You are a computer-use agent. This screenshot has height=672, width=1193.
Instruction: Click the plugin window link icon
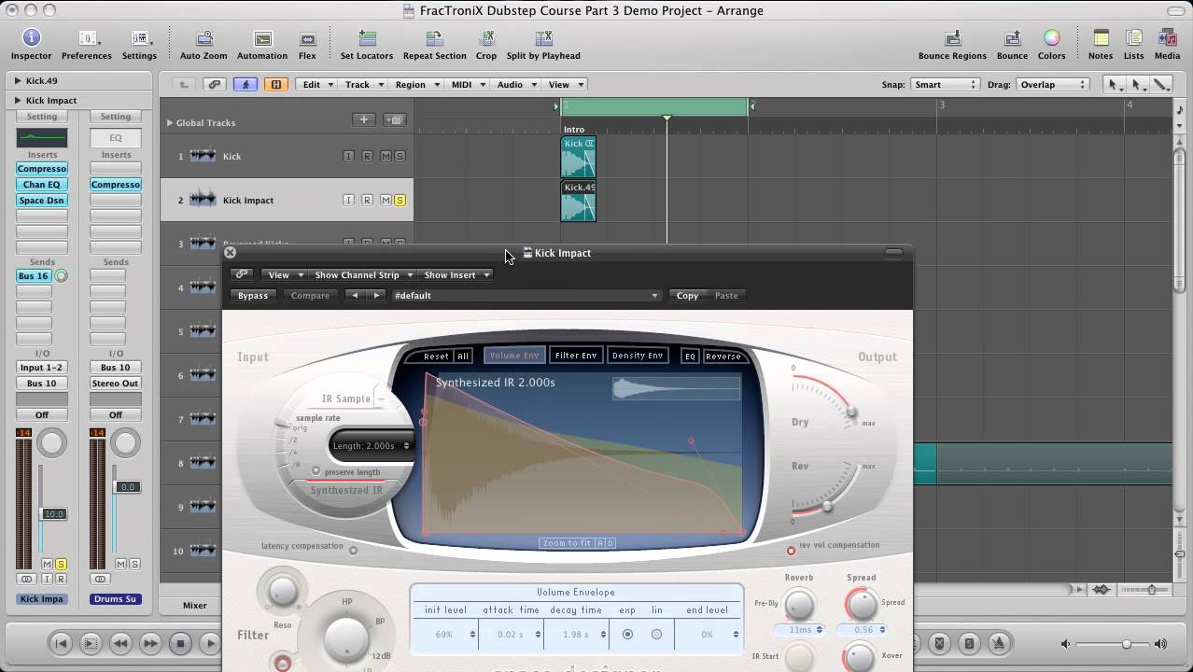[x=242, y=274]
